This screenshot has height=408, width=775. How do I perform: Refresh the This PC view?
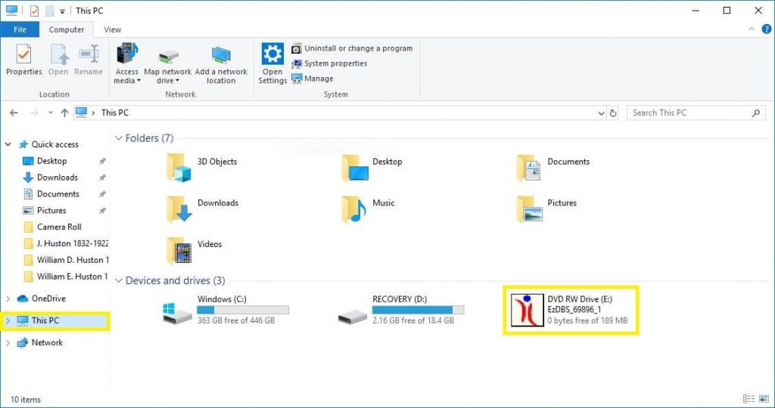(x=613, y=113)
